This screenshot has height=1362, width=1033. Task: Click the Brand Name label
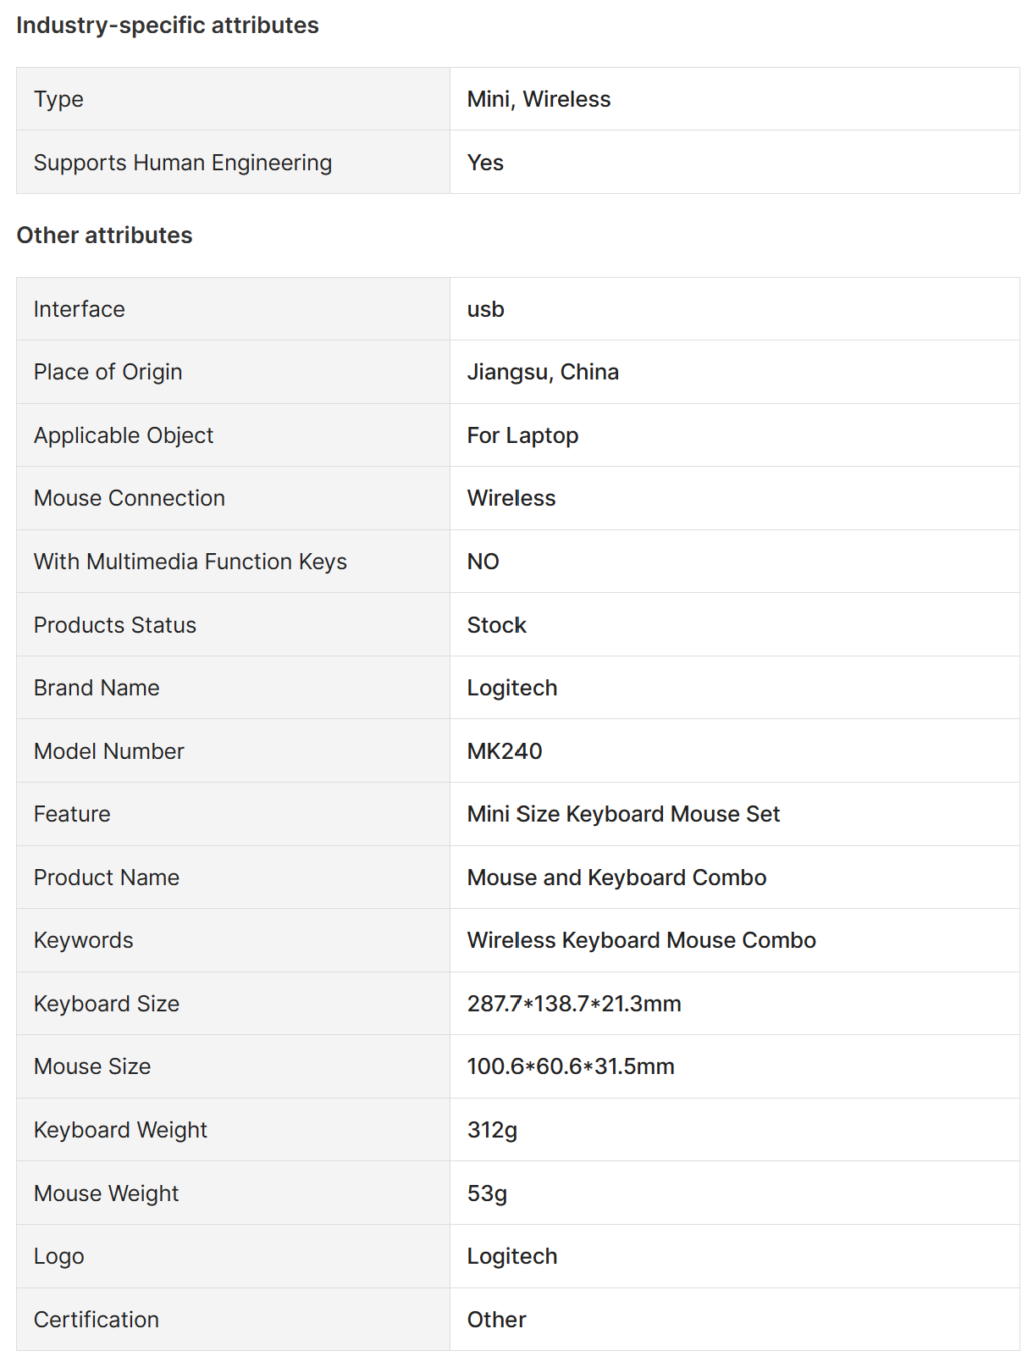(x=97, y=688)
